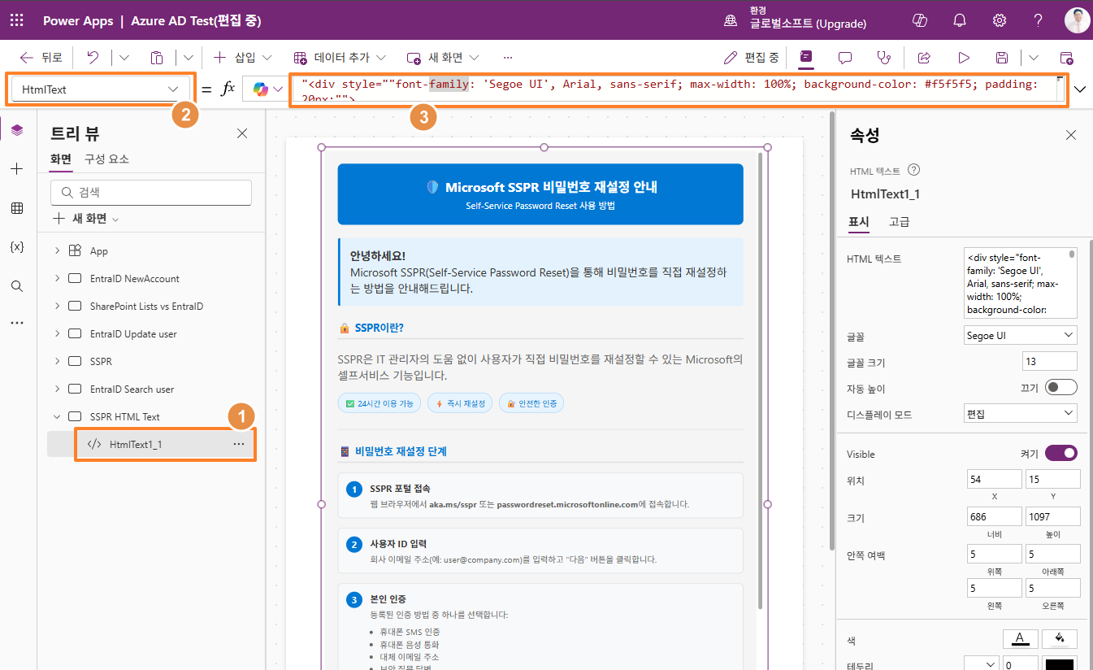Open Variables {x} icon in sidebar
1093x670 pixels.
point(17,247)
